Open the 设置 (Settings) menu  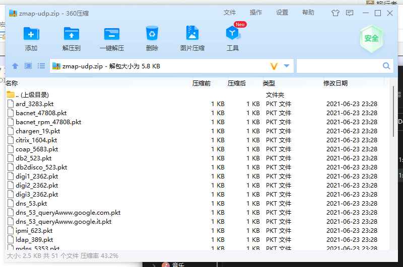(x=282, y=13)
